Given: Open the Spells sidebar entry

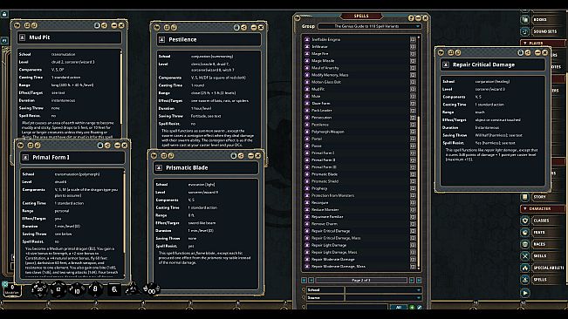Looking at the screenshot, I should coord(543,279).
